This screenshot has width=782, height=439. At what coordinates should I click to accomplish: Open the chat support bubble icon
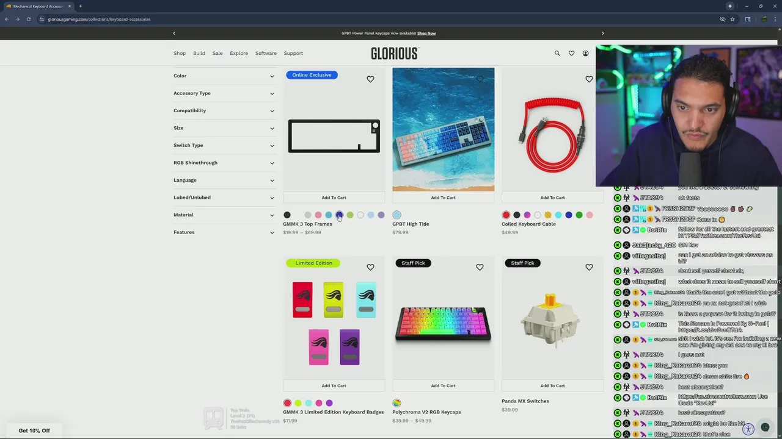[765, 427]
